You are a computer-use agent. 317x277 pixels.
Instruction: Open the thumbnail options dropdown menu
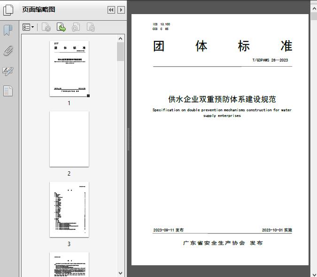click(28, 27)
